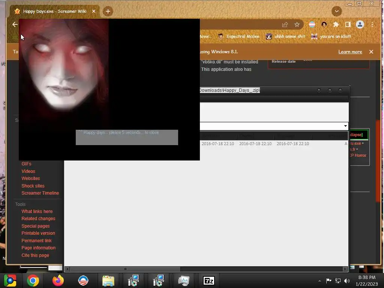Click Related changes link
This screenshot has height=288, width=384.
pyautogui.click(x=38, y=219)
